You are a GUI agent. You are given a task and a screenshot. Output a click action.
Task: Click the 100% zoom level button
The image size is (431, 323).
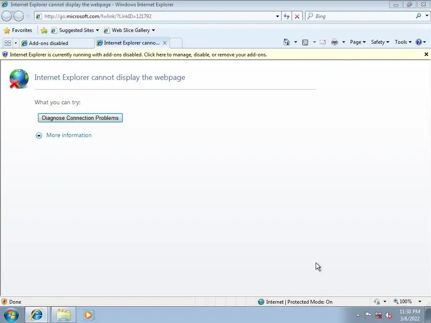point(403,302)
